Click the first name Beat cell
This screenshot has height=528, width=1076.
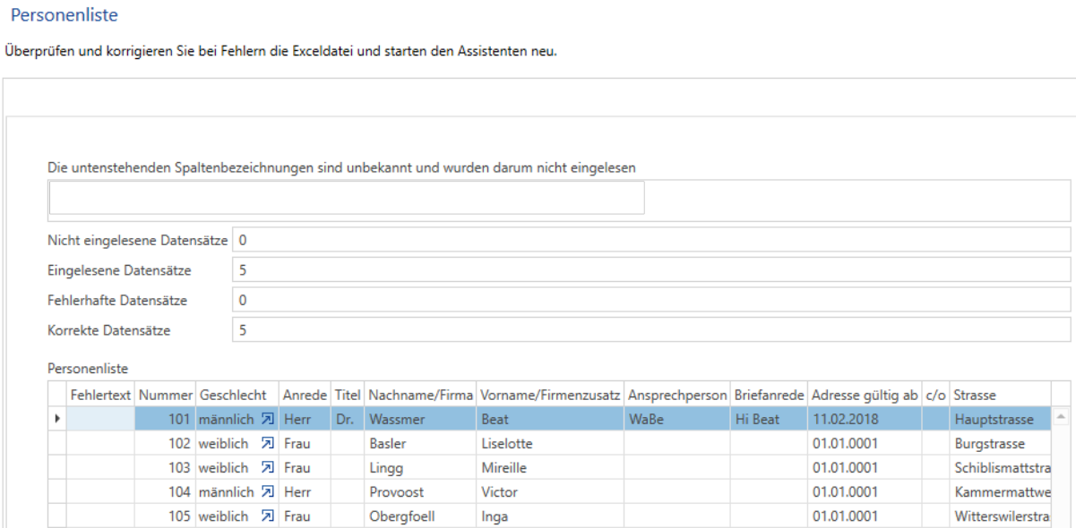[550, 419]
